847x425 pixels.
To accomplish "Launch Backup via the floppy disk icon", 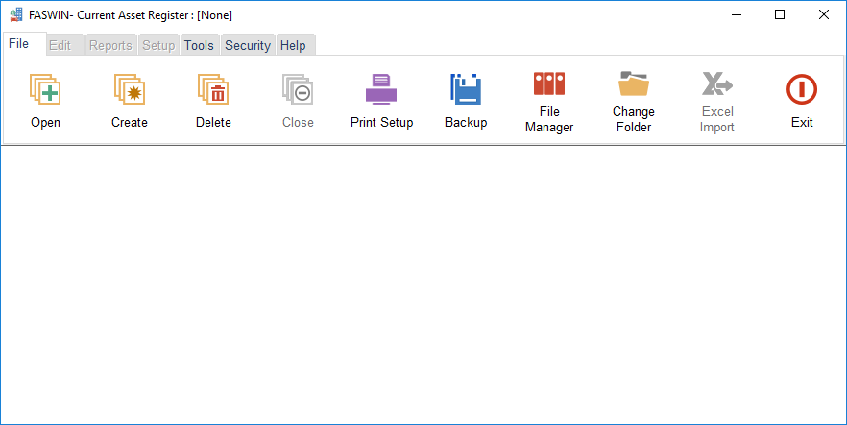I will point(466,89).
